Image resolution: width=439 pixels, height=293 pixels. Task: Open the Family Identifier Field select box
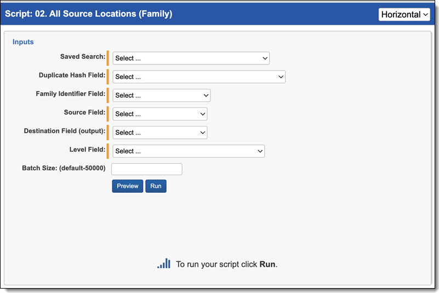(161, 95)
